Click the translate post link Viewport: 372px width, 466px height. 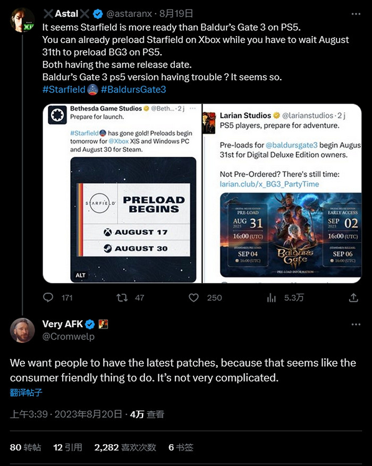(x=26, y=393)
